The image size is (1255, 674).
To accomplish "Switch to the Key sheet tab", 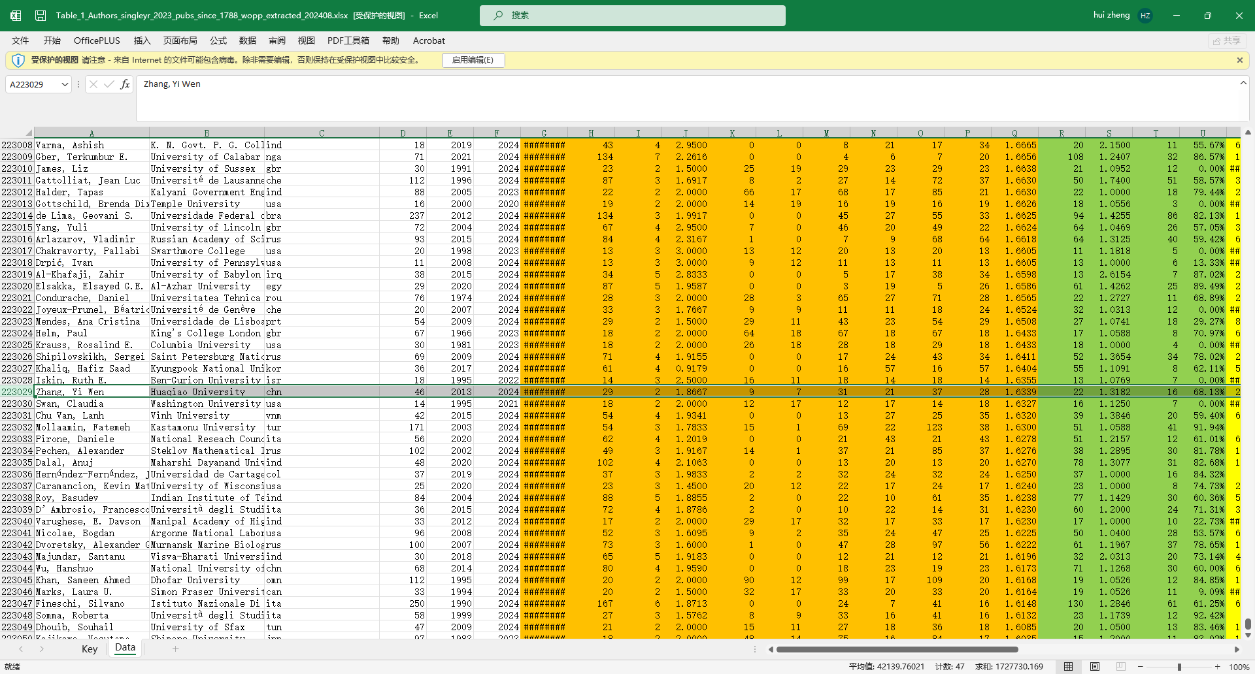I will [x=90, y=649].
